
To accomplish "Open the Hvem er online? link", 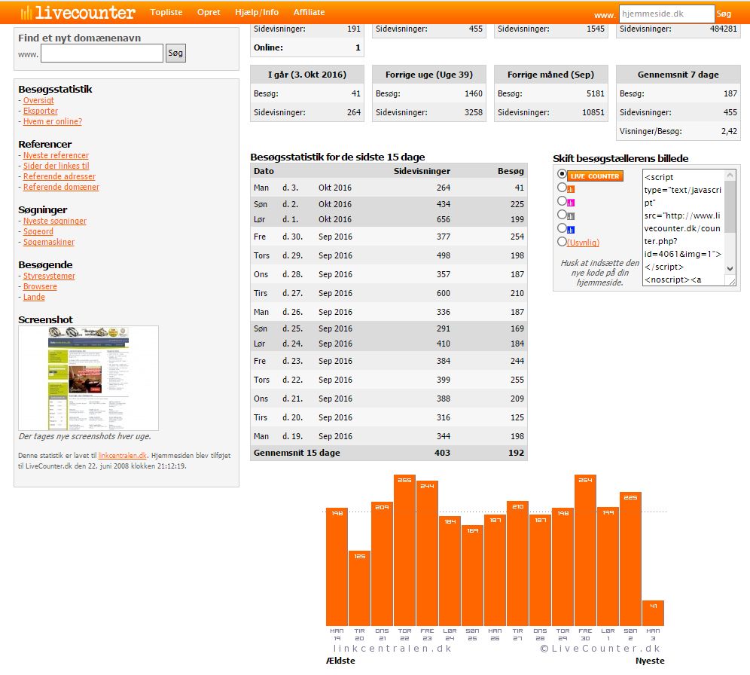I will click(53, 121).
